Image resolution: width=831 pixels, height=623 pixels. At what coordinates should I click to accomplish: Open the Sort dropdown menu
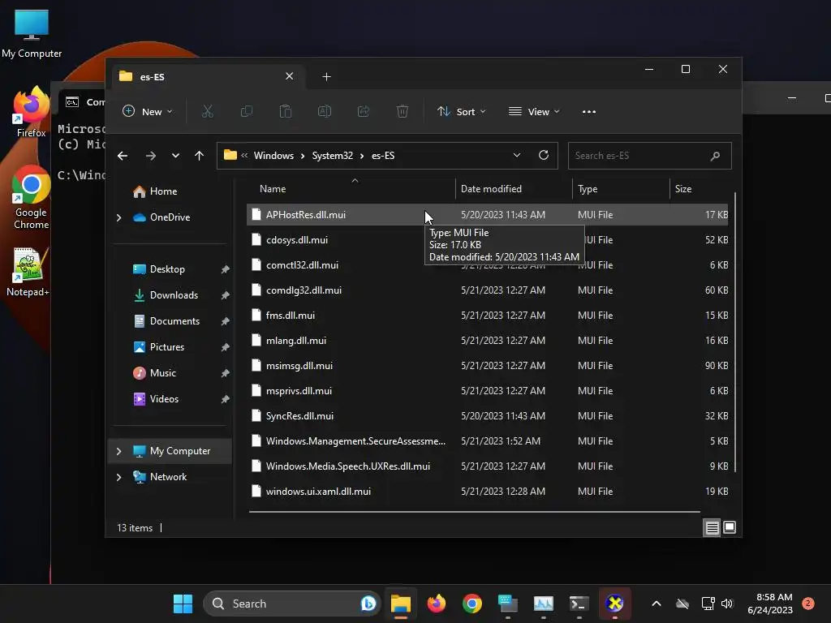coord(461,112)
